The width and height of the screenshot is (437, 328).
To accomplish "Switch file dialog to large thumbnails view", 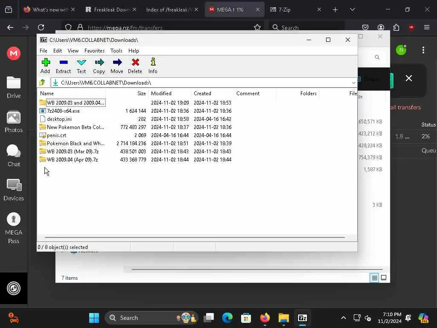I will pos(384,278).
